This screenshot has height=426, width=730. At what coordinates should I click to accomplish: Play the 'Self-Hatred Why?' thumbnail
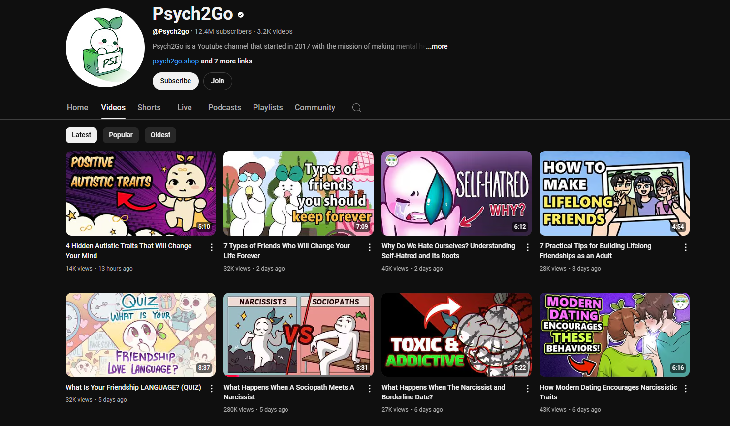click(x=456, y=193)
